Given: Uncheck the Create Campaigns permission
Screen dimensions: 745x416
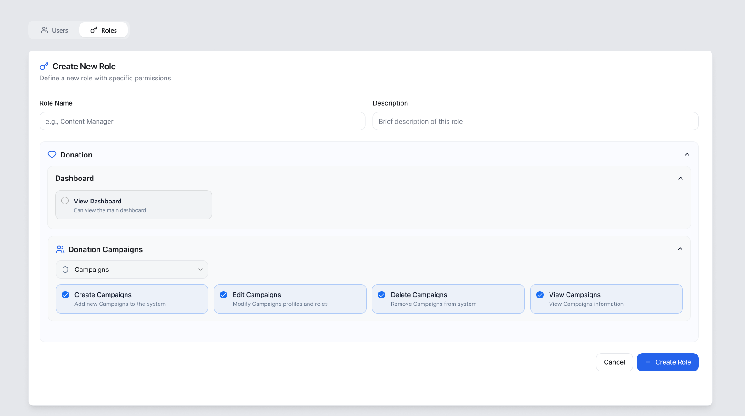Looking at the screenshot, I should click(65, 295).
